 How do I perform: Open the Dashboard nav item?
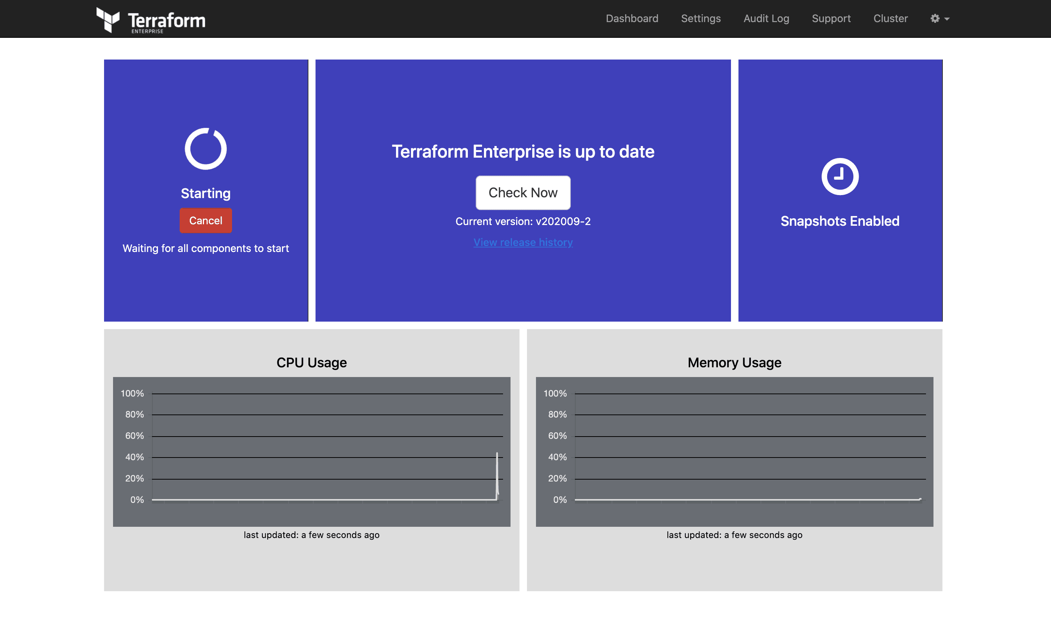click(x=632, y=19)
